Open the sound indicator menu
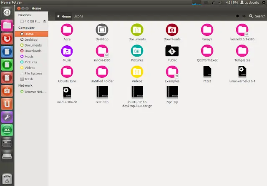The height and width of the screenshot is (186, 267). point(220,2)
